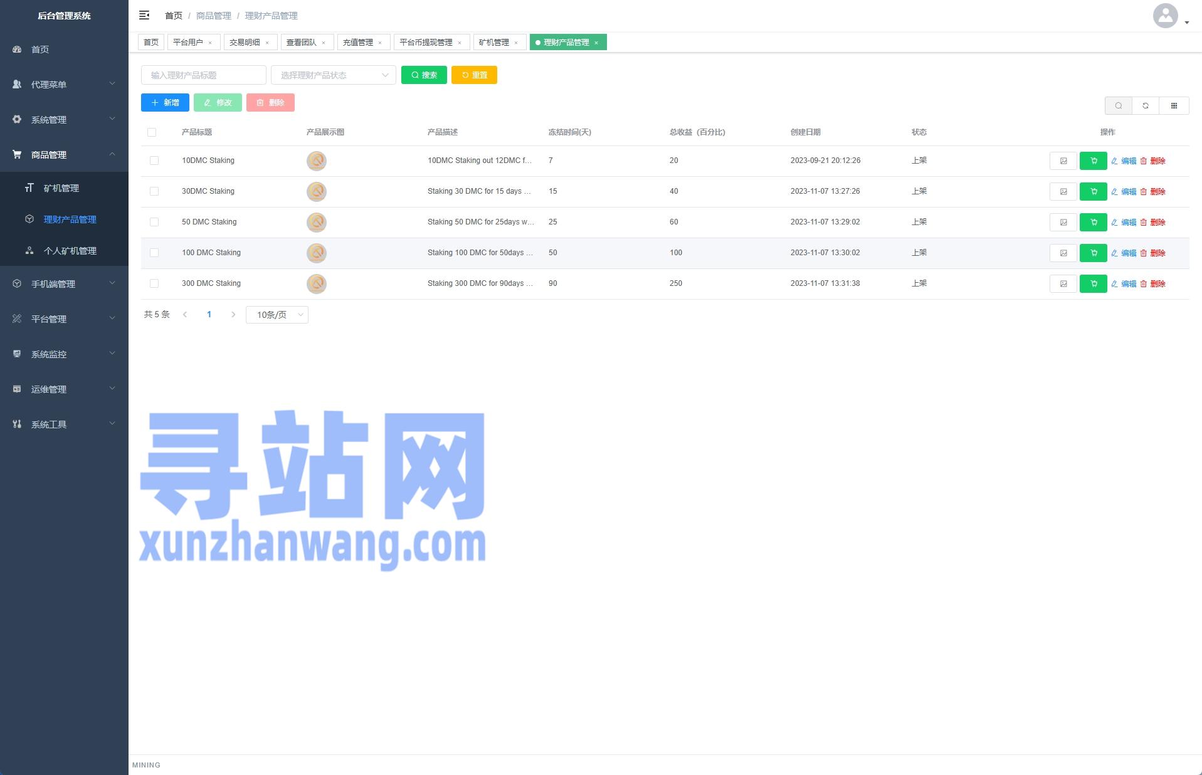
Task: Click image icon button for 50 DMC Staking
Action: (x=1063, y=223)
